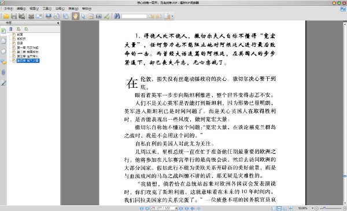Switch to continuous page layout

279,208
